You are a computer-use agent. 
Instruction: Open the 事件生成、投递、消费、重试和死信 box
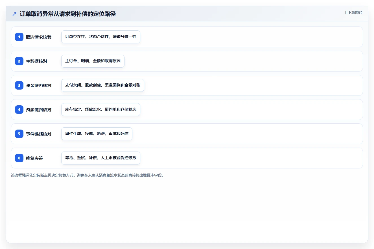point(97,134)
